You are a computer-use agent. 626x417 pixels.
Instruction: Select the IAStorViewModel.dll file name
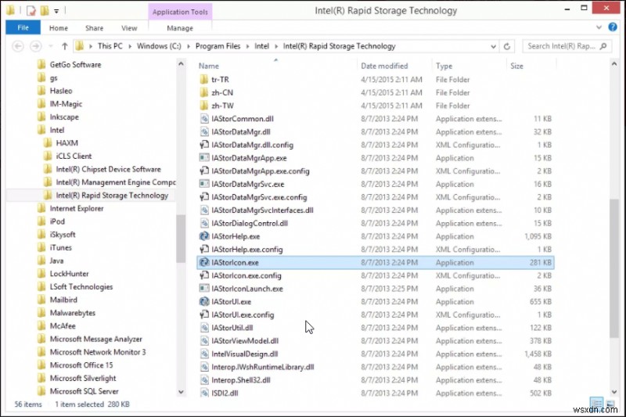coord(245,341)
